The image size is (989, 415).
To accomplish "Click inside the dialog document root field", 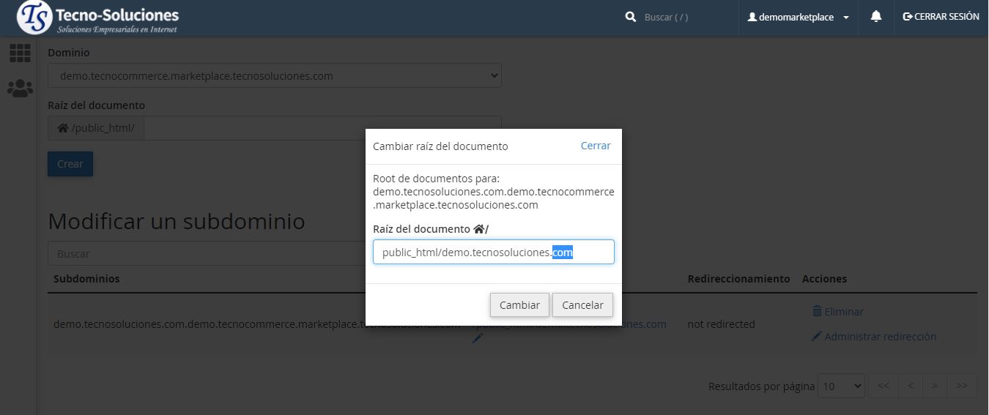I will pos(493,253).
